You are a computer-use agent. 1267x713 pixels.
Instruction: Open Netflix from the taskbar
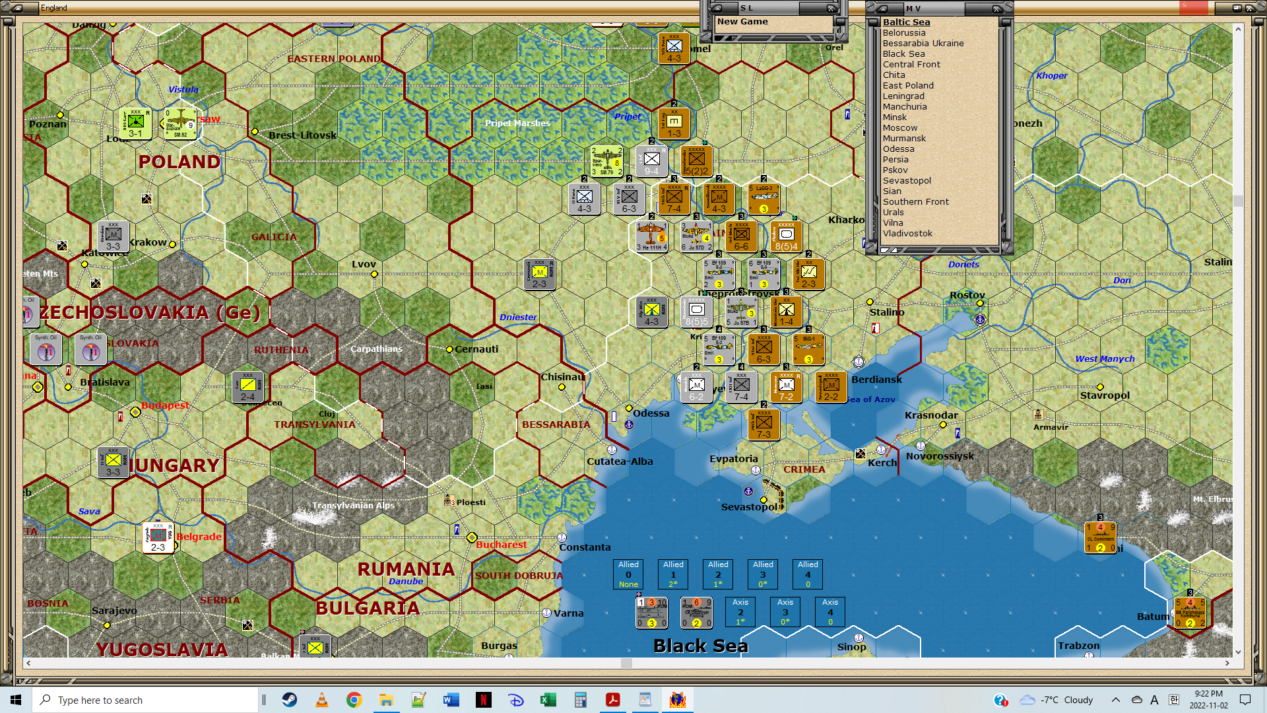point(484,700)
